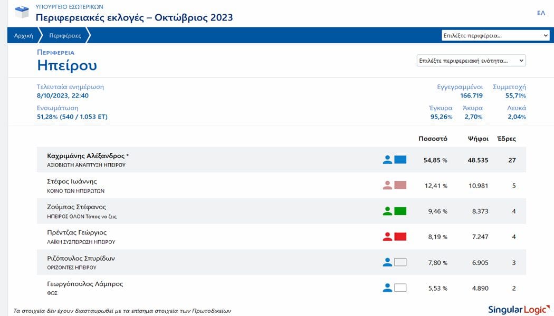Click the green color box for Ζούμπας

tap(400, 211)
